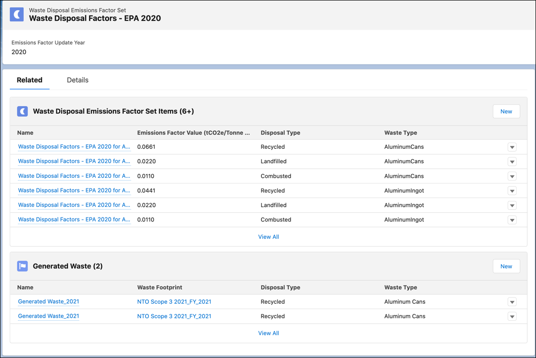Click Waste Type header in Factor Set Items
Screen dimensions: 536x358
(401, 133)
